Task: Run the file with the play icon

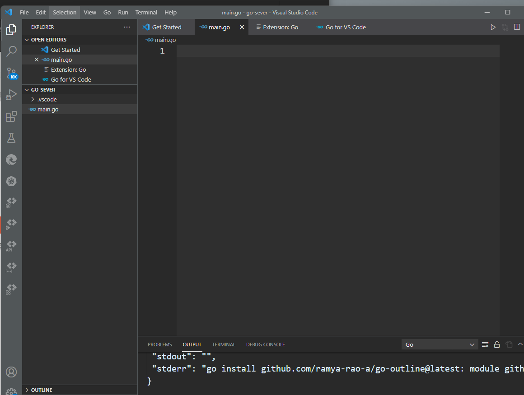Action: click(x=493, y=28)
